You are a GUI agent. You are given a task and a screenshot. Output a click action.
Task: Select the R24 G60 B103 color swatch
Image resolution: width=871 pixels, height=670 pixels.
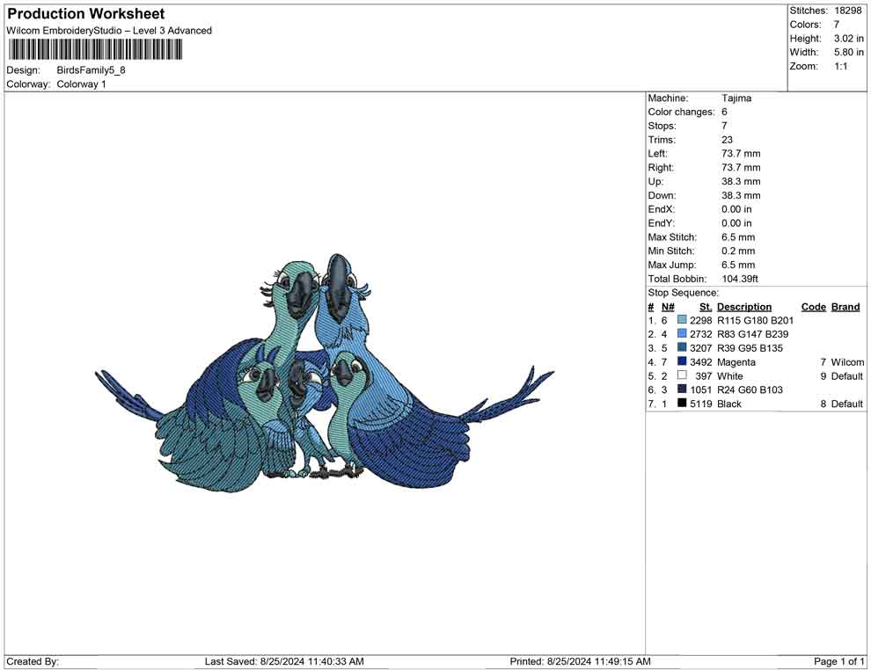coord(682,390)
